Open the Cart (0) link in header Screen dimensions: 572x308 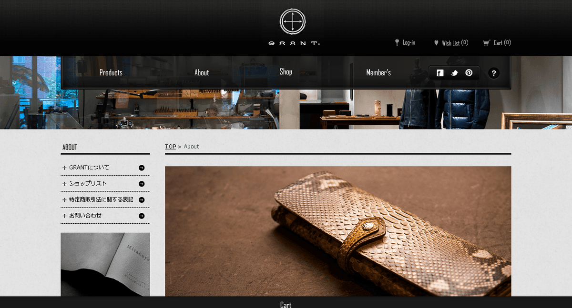(x=502, y=43)
